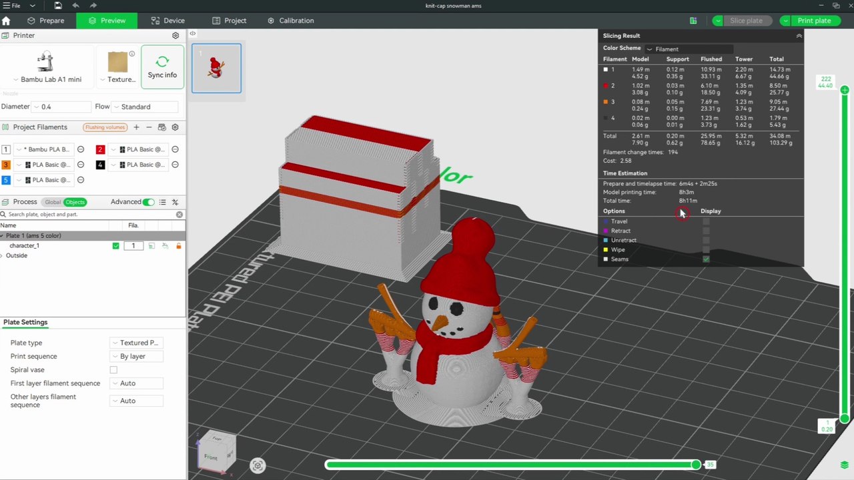The image size is (854, 480).
Task: Open AMS filament sync icon
Action: click(162, 127)
